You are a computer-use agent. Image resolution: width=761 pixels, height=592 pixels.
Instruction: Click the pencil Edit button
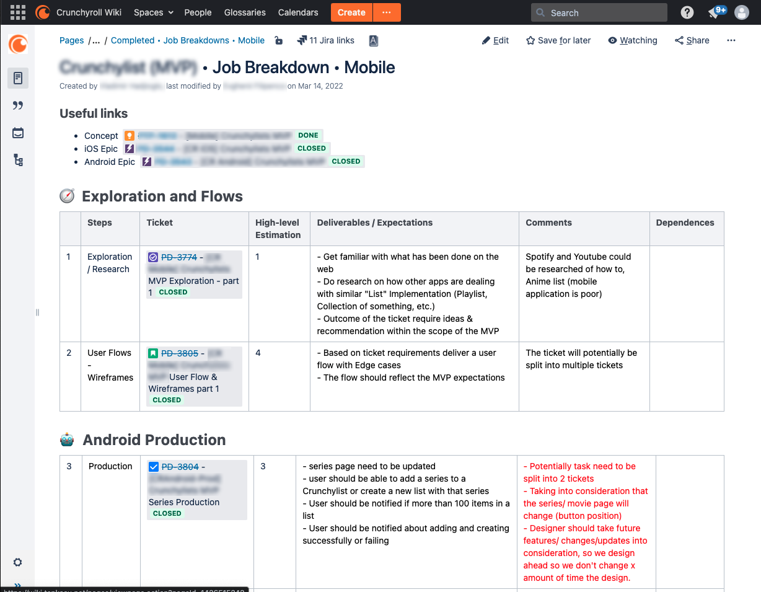point(495,40)
